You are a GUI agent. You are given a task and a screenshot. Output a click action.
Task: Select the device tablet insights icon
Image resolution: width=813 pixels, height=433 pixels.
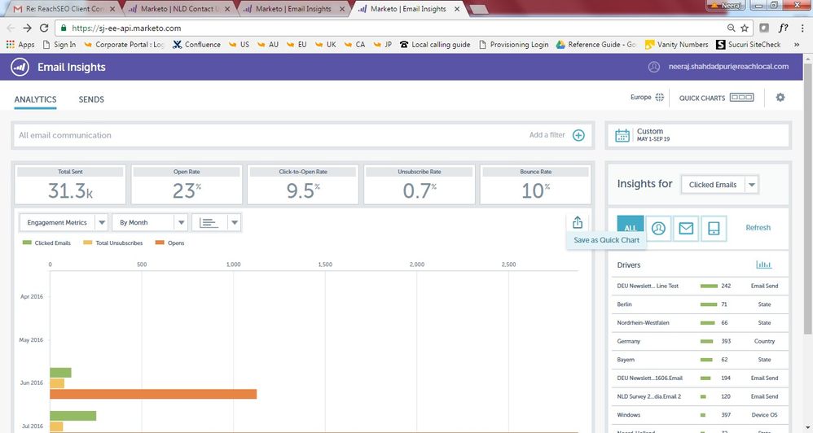pyautogui.click(x=714, y=229)
